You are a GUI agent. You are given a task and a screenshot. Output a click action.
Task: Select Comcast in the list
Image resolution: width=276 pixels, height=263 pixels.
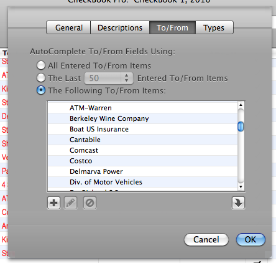point(142,150)
